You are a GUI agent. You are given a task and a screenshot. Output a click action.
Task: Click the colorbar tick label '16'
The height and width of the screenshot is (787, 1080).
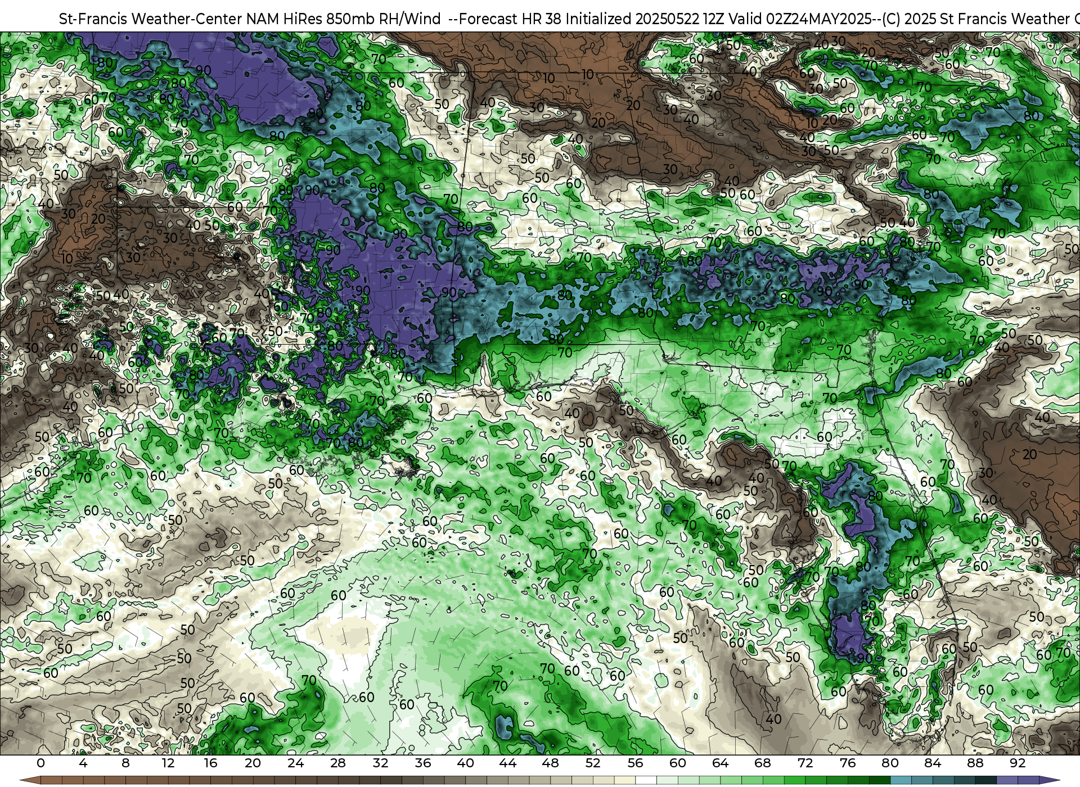[210, 763]
